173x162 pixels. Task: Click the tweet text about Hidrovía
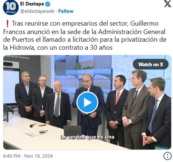85,35
